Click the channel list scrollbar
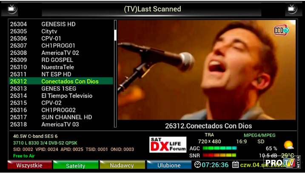The height and width of the screenshot is (173, 305). (115, 73)
